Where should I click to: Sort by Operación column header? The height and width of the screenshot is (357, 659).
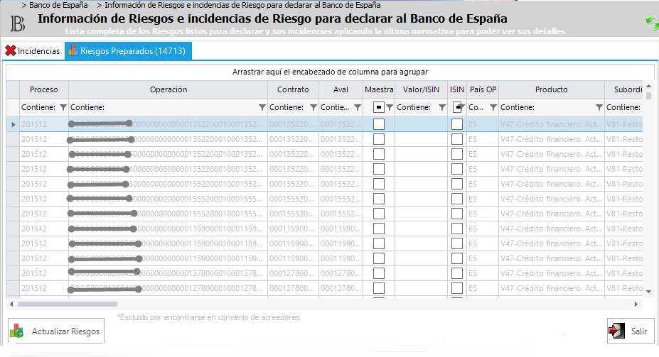(x=168, y=89)
